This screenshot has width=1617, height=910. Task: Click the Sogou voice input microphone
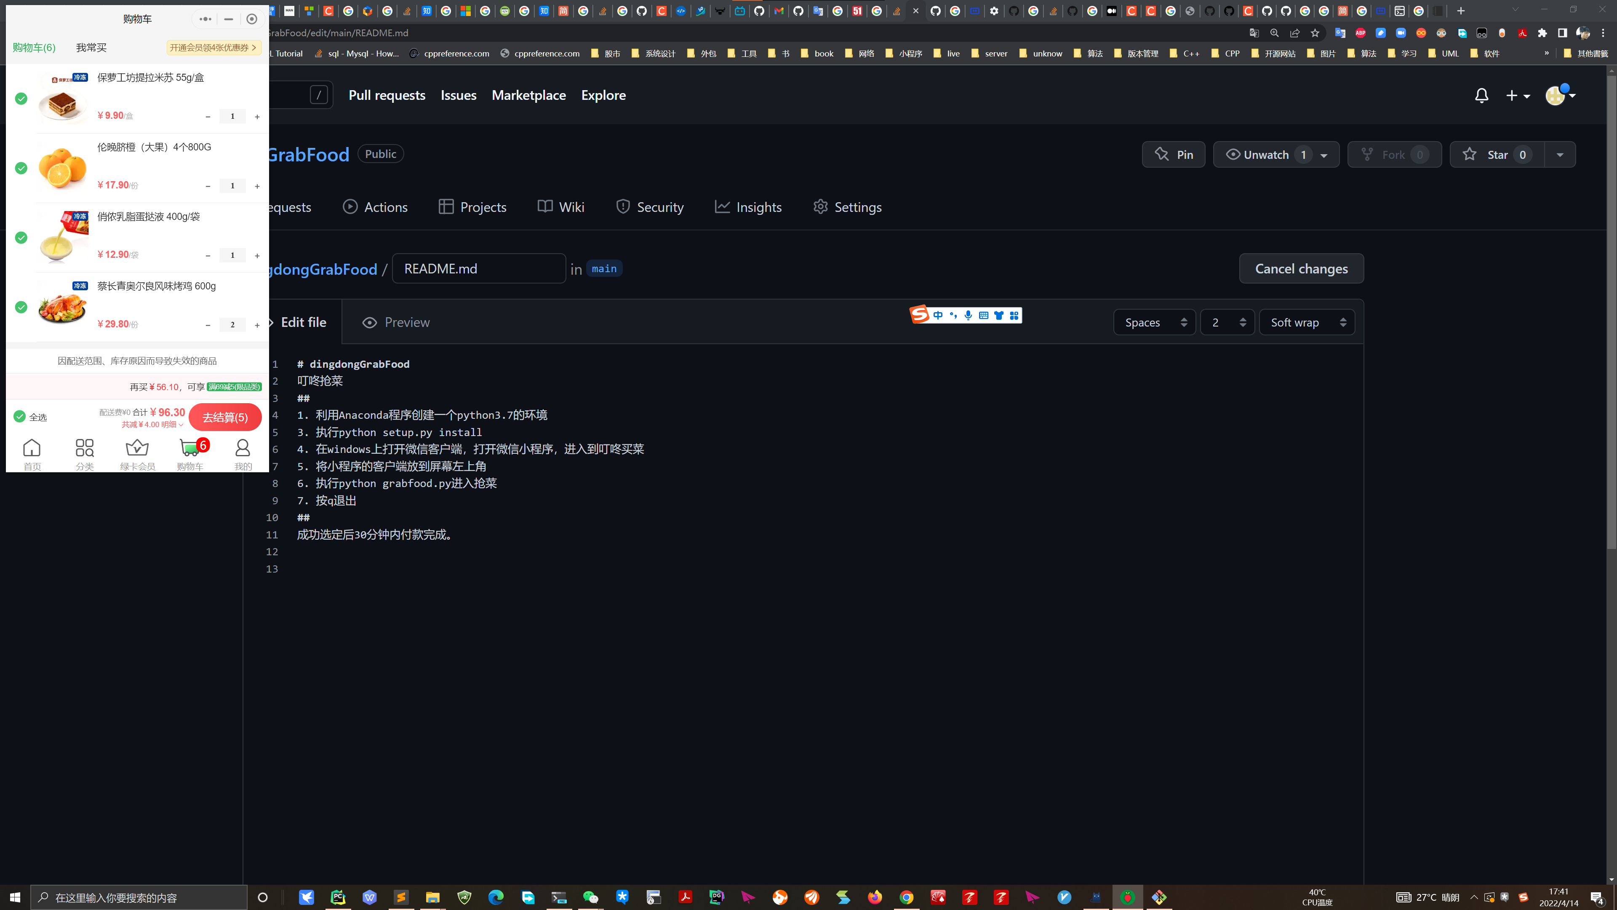969,315
